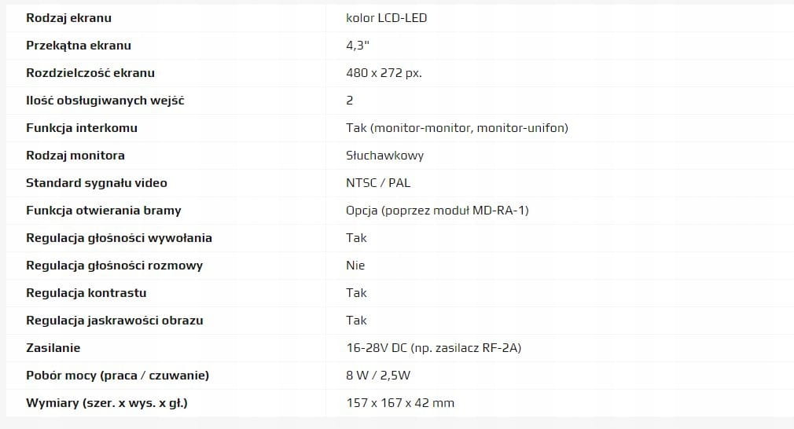Click the "16-28V DC (np. zasilacz RF-2A)" value
Screen dimensions: 794x429
pyautogui.click(x=434, y=348)
